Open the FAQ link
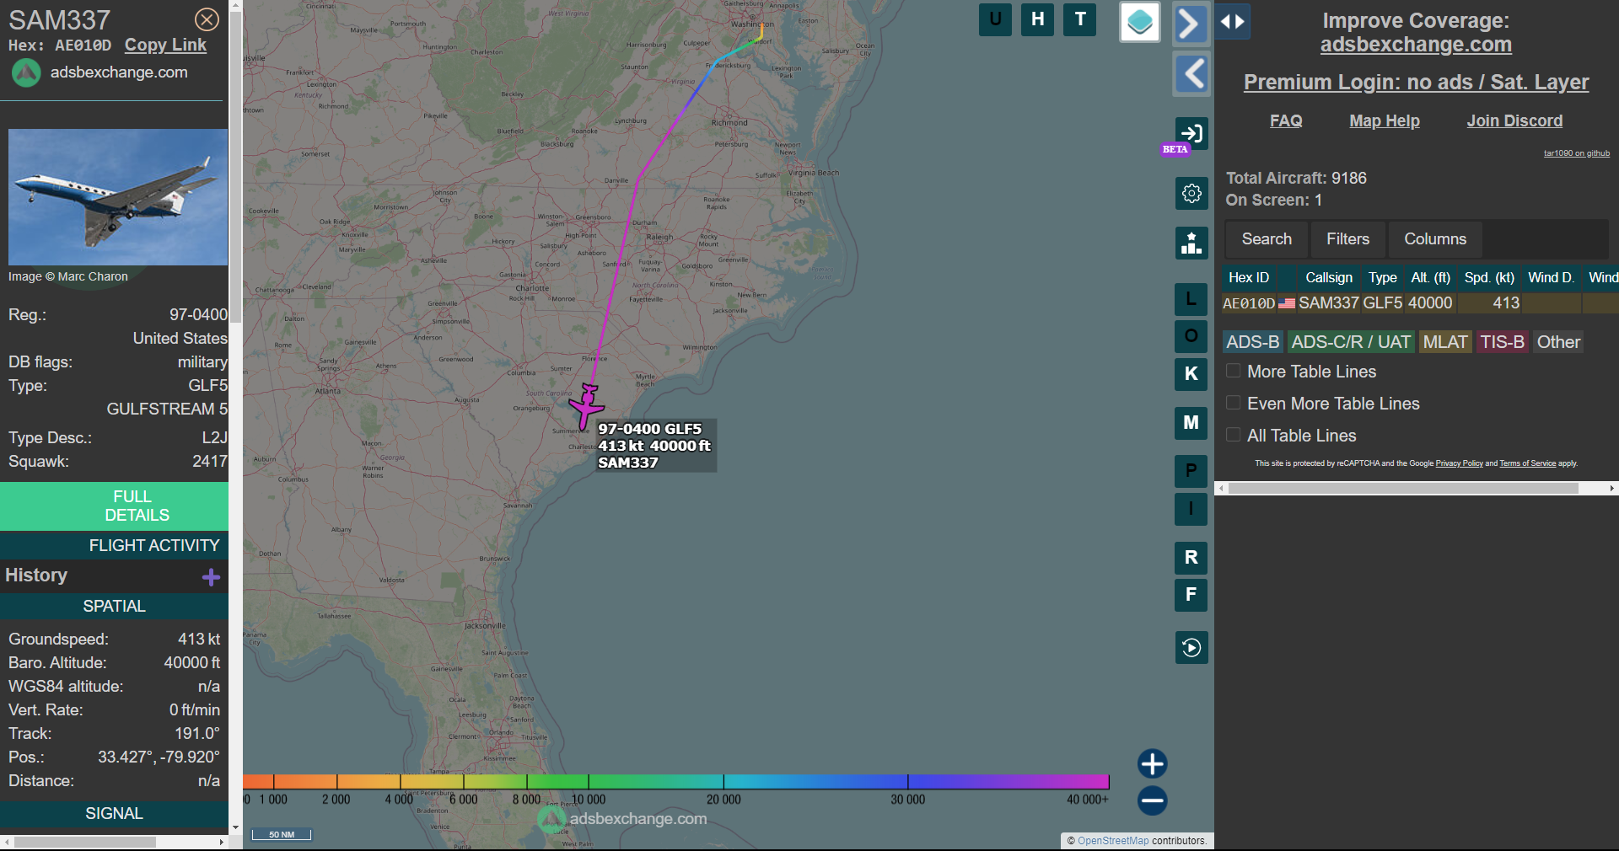This screenshot has width=1619, height=851. (x=1286, y=120)
